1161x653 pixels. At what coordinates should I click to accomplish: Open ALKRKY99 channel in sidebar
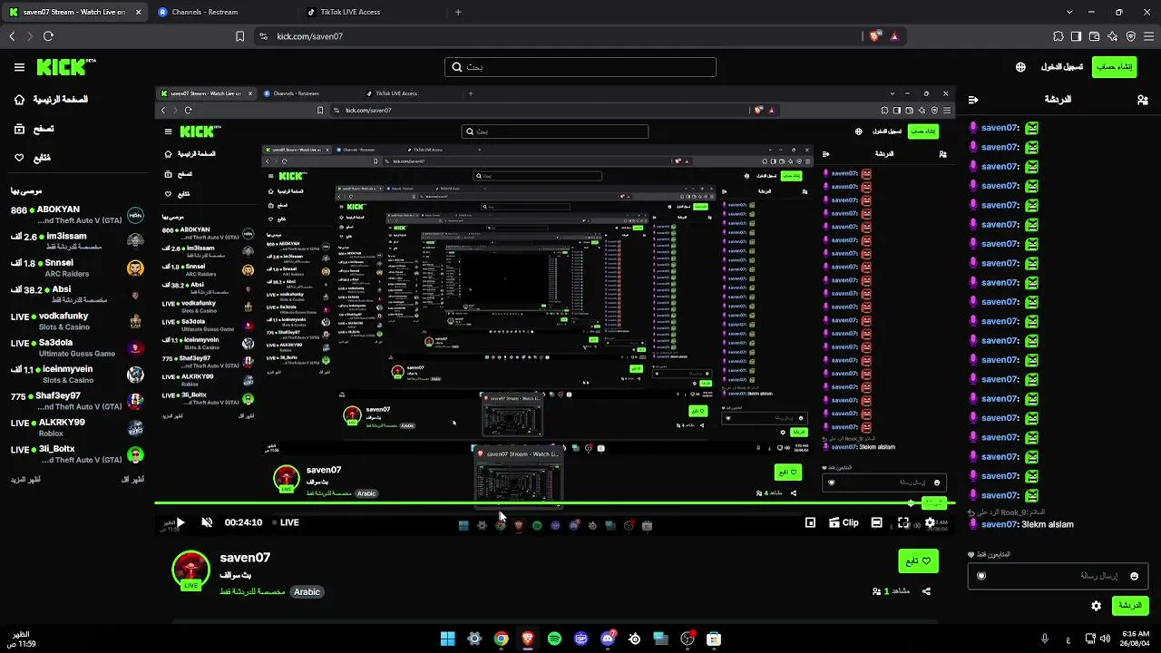[77, 427]
